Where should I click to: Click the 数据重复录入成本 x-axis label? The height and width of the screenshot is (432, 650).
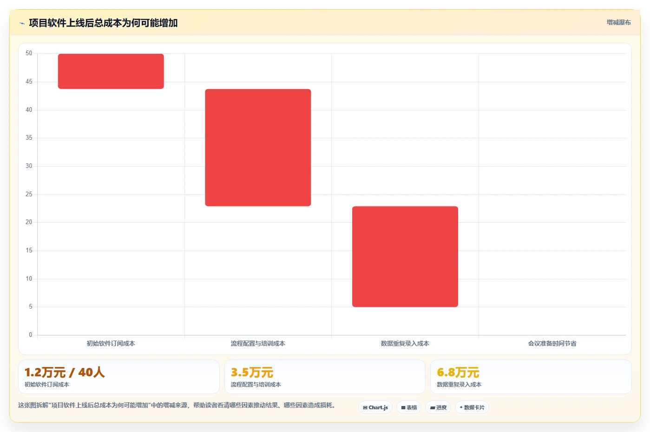(405, 343)
